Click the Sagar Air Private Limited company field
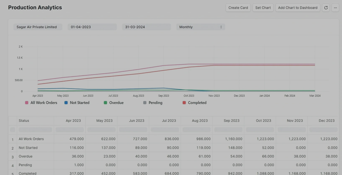This screenshot has width=342, height=175. pyautogui.click(x=38, y=27)
